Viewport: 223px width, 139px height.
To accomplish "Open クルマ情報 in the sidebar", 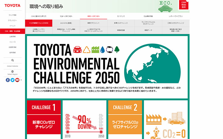I will pos(12,15).
